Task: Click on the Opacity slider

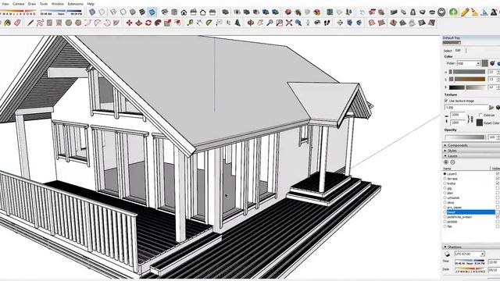Action: tap(465, 137)
